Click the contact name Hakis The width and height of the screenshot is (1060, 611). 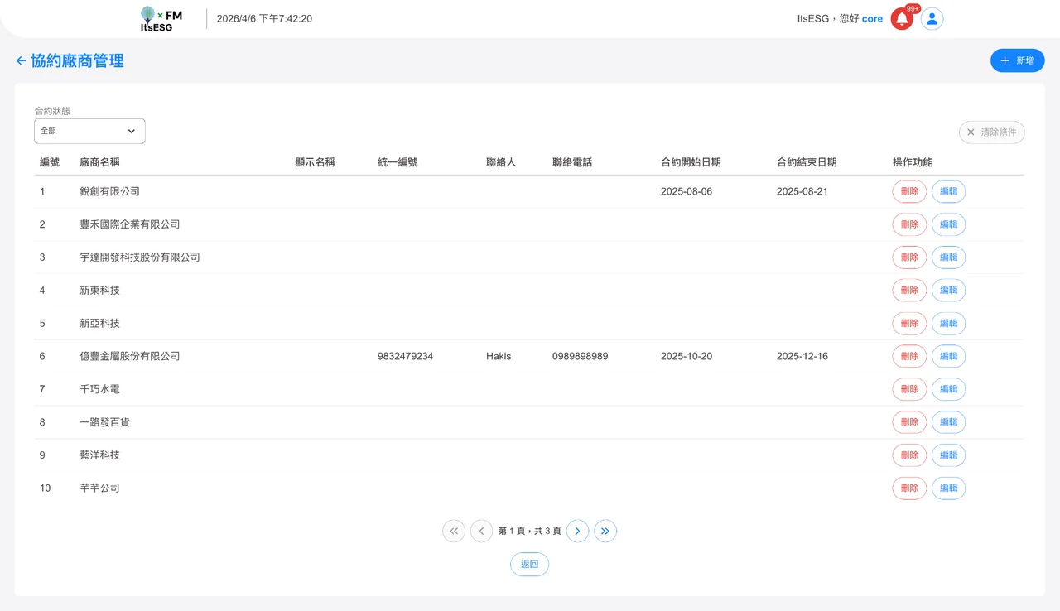click(499, 357)
